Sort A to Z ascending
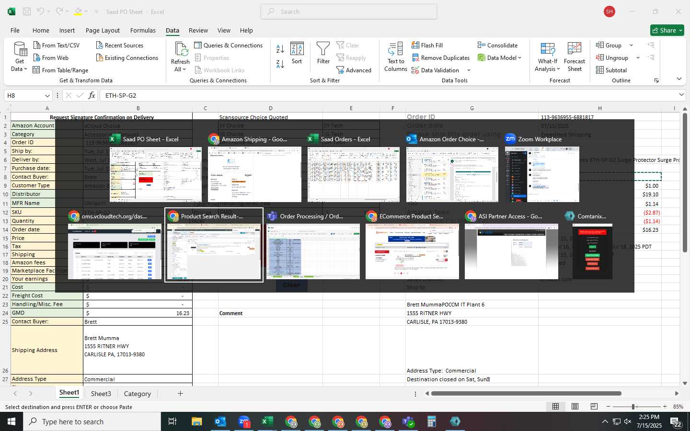The image size is (690, 431). (280, 48)
